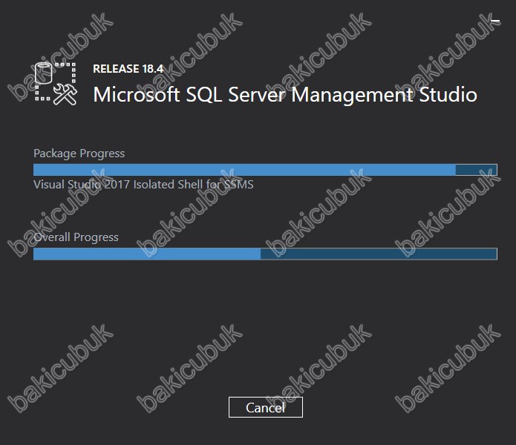
Task: Click the Package Progress label
Action: click(x=79, y=154)
